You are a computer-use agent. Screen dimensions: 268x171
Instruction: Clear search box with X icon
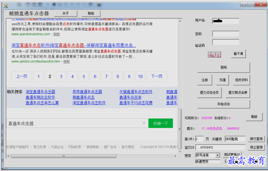coord(144,123)
